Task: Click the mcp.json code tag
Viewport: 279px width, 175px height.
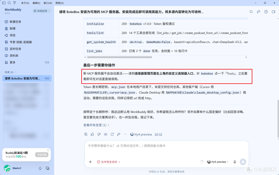Action: click(x=118, y=87)
